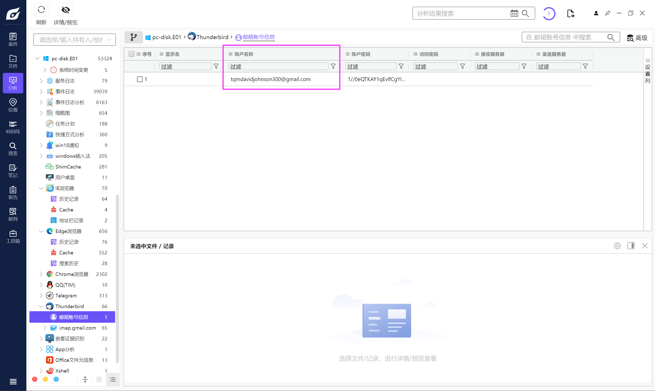Open the 设置列 column settings
Image resolution: width=655 pixels, height=391 pixels.
tap(648, 71)
